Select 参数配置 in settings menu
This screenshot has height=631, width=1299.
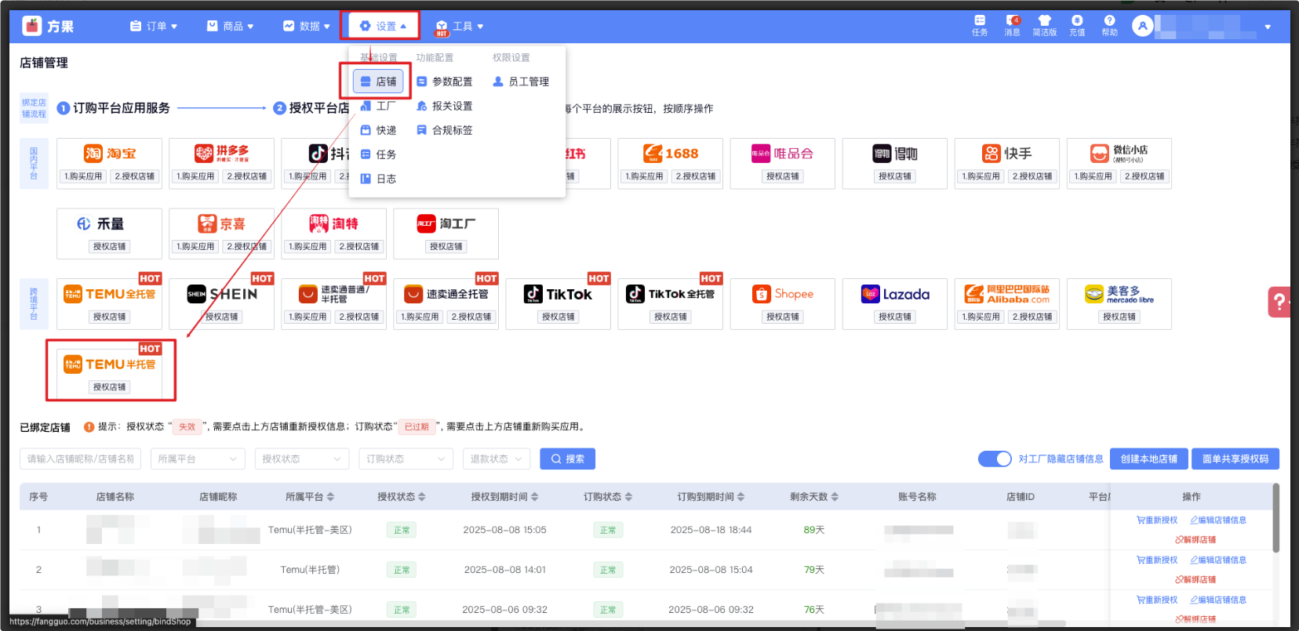point(445,82)
